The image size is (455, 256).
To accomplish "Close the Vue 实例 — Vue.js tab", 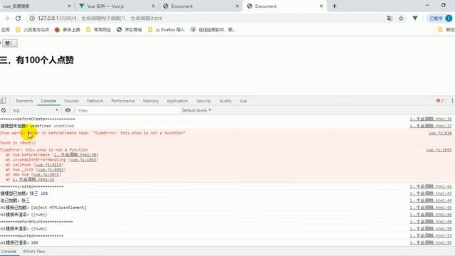I will point(154,6).
